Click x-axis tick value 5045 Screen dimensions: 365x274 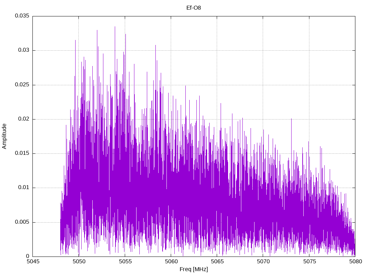click(33, 262)
